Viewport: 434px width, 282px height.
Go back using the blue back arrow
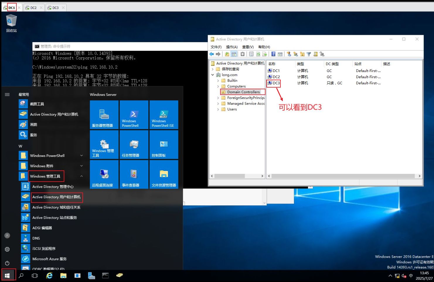pos(212,54)
